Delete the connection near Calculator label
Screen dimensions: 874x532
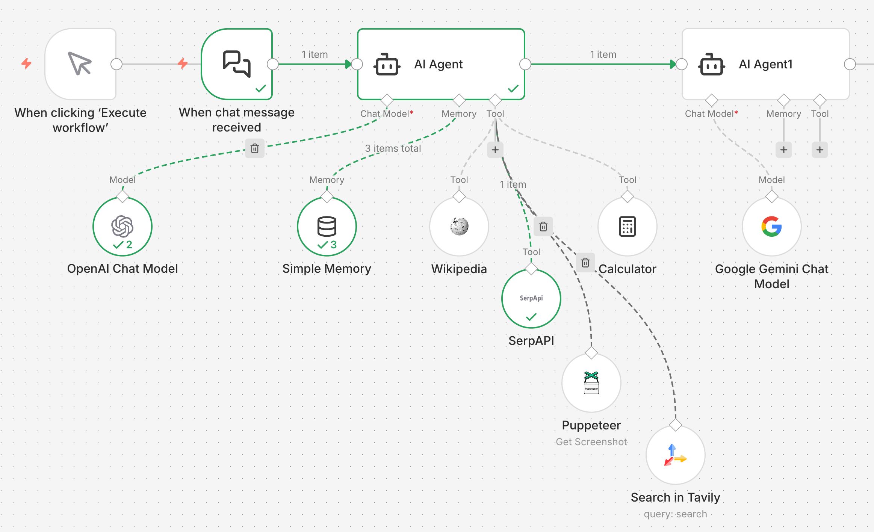click(585, 263)
